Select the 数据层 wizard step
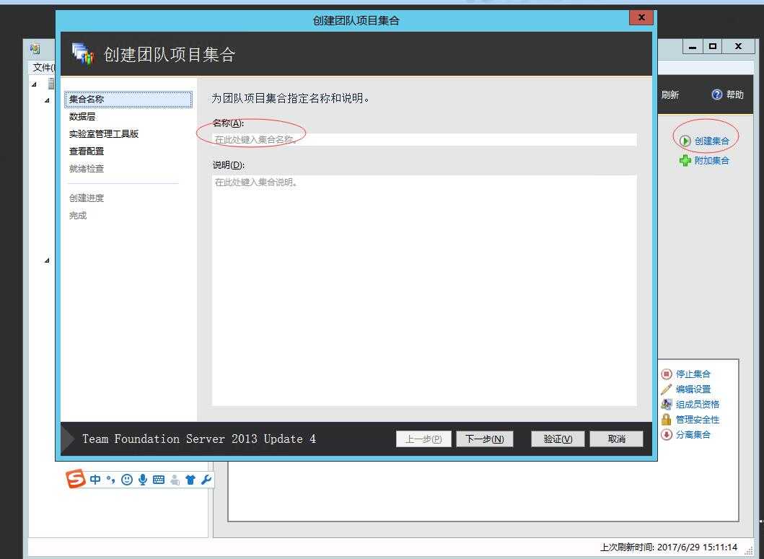The image size is (764, 559). coord(82,116)
